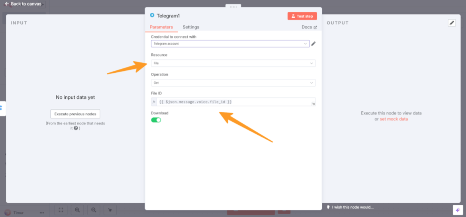Follow the set mock data link
The width and height of the screenshot is (466, 217).
(x=394, y=119)
